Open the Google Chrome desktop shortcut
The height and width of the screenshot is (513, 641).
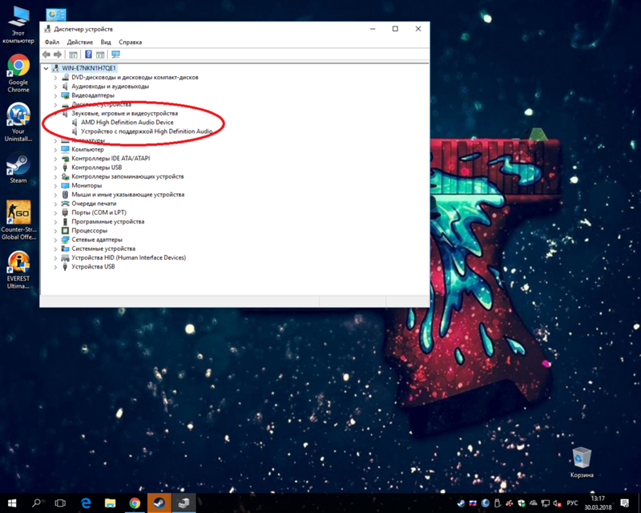click(18, 74)
